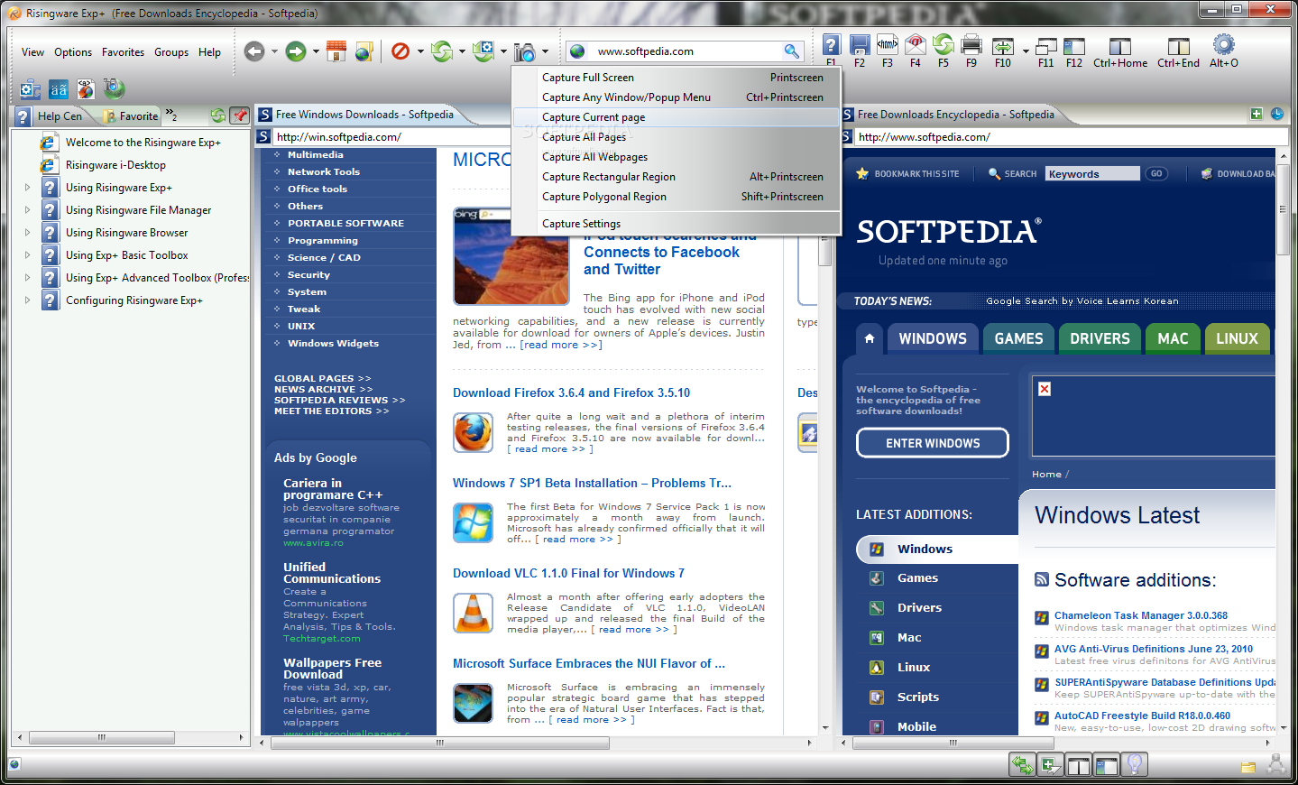The image size is (1298, 785).
Task: Toggle the red pushpin in sidebar
Action: click(x=239, y=115)
